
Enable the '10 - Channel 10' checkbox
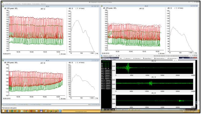[102, 80]
